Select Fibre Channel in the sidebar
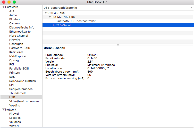Image resolution: width=194 pixels, height=128 pixels. [19, 36]
